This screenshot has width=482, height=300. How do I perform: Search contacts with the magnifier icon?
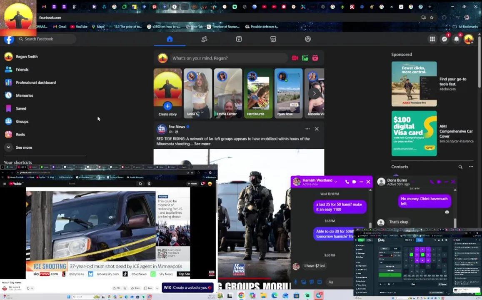pyautogui.click(x=460, y=167)
